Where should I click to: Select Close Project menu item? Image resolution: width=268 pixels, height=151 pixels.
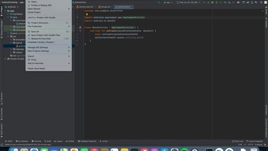click(49, 12)
